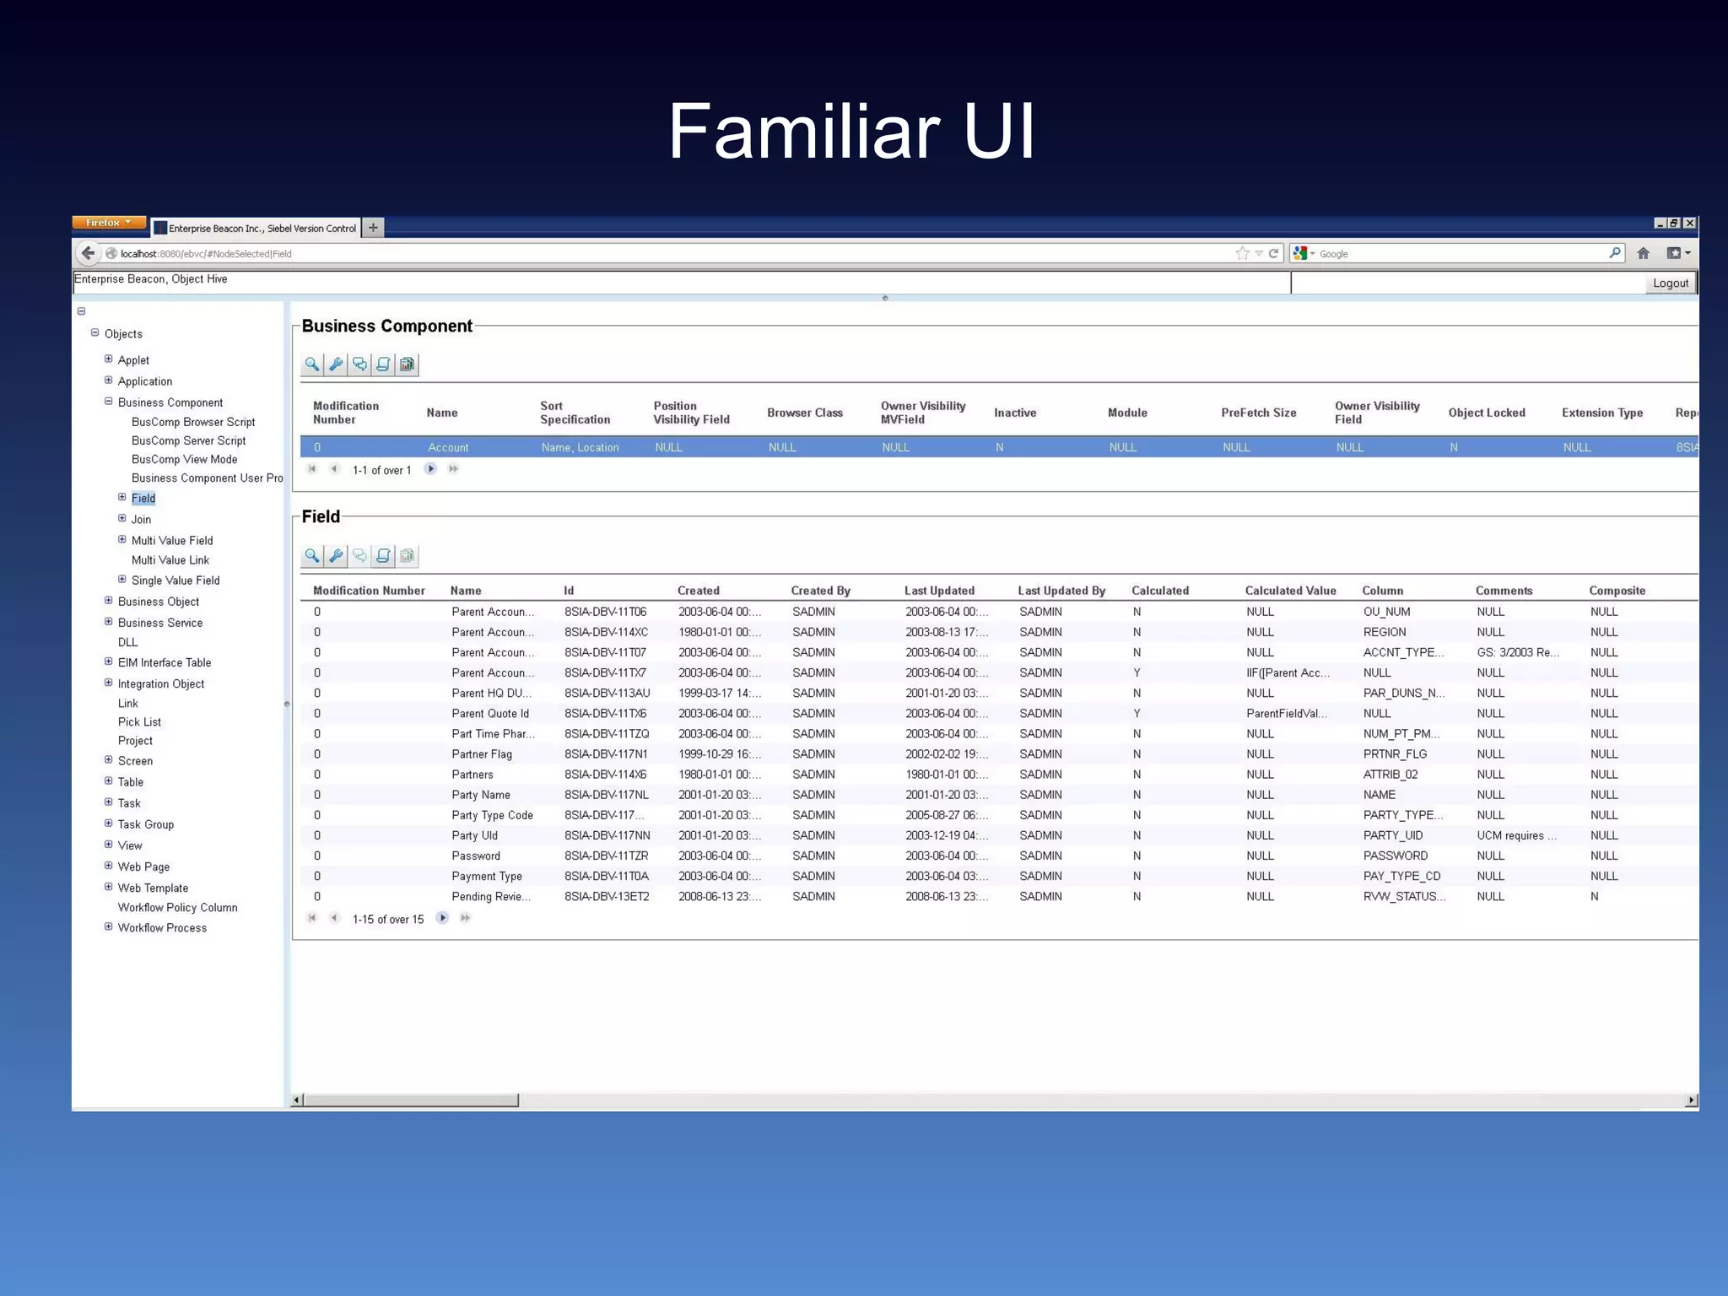Click the horizontal scrollbar thumb
This screenshot has height=1296, width=1728.
tap(411, 1100)
